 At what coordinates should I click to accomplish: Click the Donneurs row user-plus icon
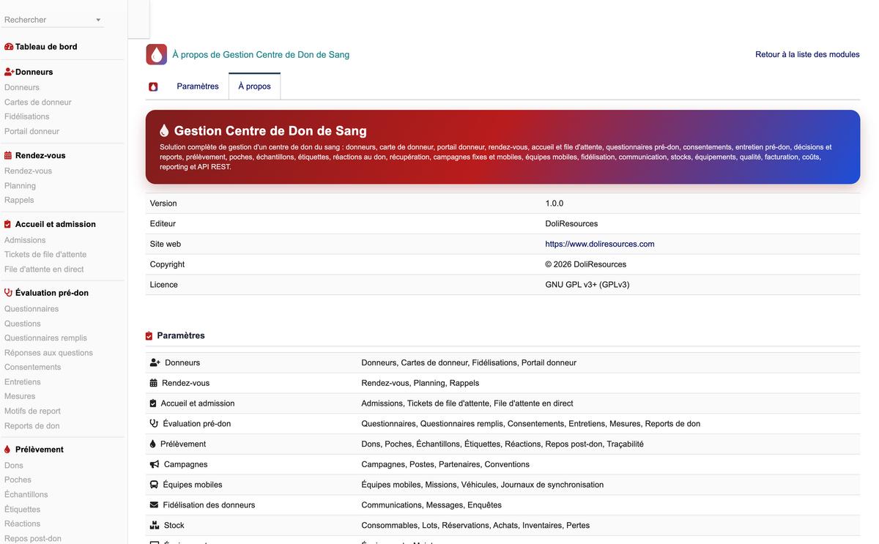point(155,363)
